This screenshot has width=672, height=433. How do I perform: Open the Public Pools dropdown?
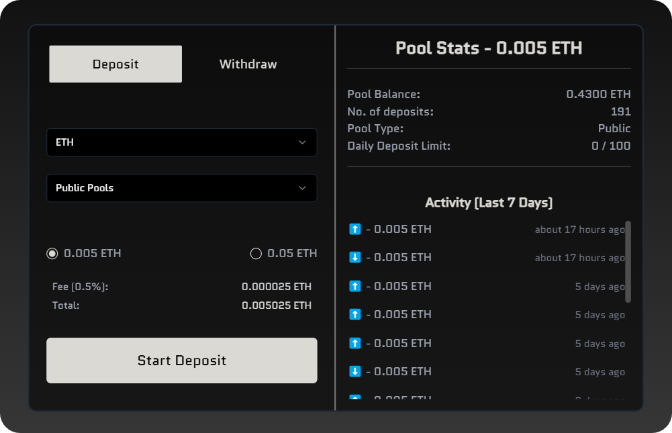(181, 188)
